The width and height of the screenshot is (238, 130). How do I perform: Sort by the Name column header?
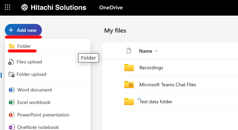tap(146, 51)
